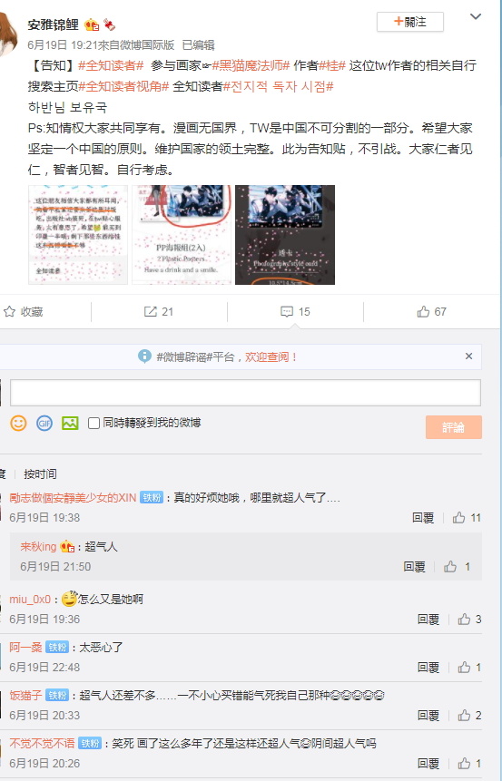Image resolution: width=502 pixels, height=781 pixels.
Task: Add post to favorites via 收藏 star
Action: tap(23, 312)
